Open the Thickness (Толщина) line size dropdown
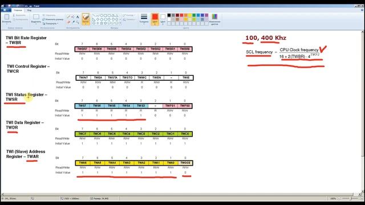Viewport: 365px width, 205px height. click(144, 19)
